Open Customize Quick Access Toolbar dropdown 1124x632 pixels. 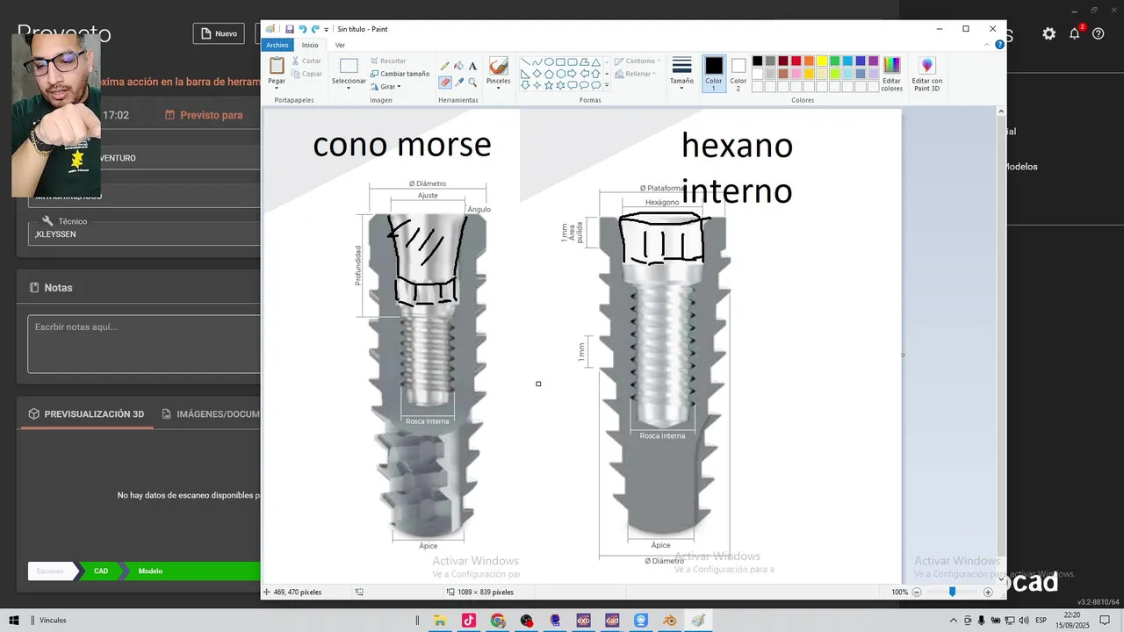tap(327, 29)
